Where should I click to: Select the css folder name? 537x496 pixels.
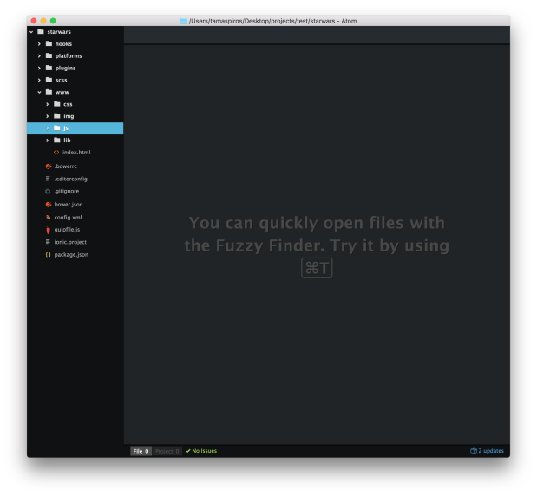(68, 104)
